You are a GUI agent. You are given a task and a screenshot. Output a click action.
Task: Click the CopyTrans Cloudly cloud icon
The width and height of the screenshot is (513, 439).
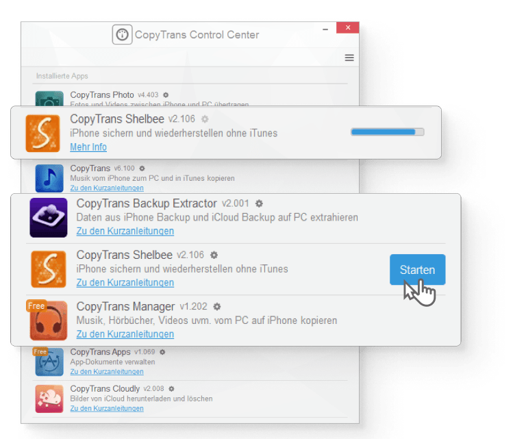[x=49, y=399]
